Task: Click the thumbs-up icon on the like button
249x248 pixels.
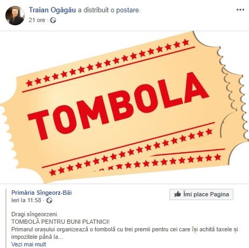Action: [177, 194]
